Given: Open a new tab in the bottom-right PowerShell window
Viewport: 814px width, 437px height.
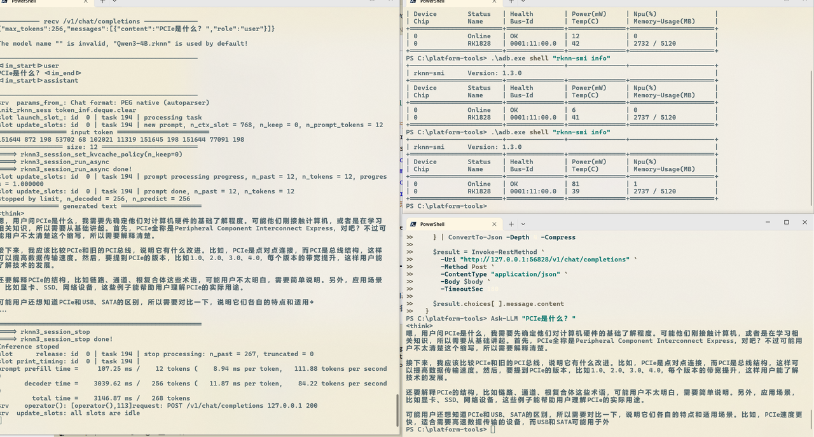Looking at the screenshot, I should (512, 224).
